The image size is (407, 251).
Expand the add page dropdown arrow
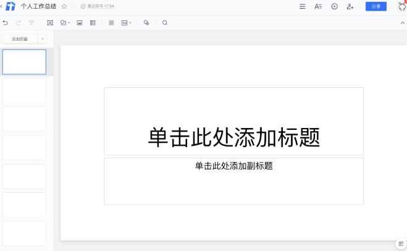pyautogui.click(x=43, y=39)
